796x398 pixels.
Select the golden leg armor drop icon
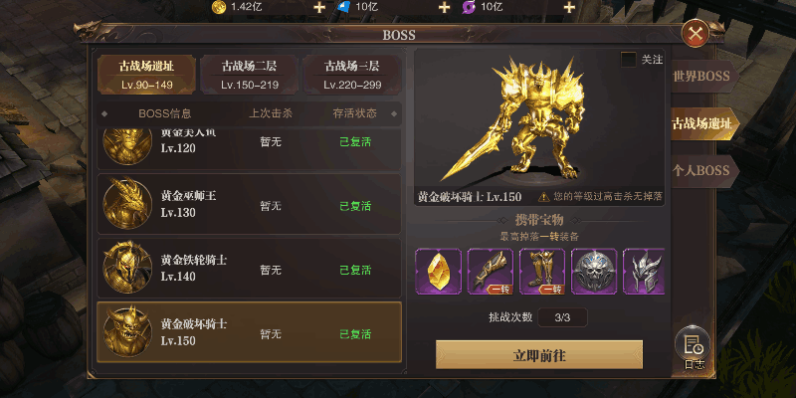pos(542,271)
